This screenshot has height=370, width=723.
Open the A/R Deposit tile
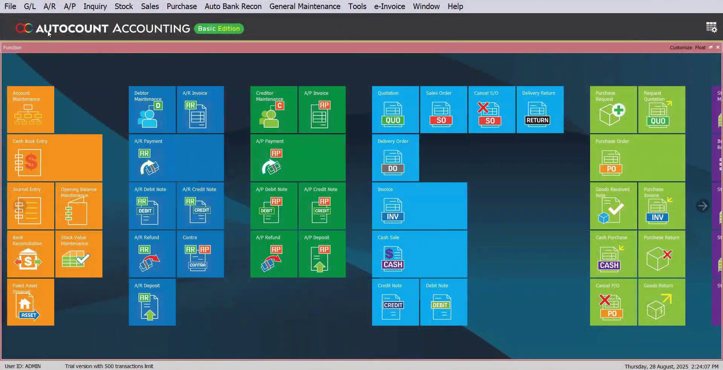point(152,302)
